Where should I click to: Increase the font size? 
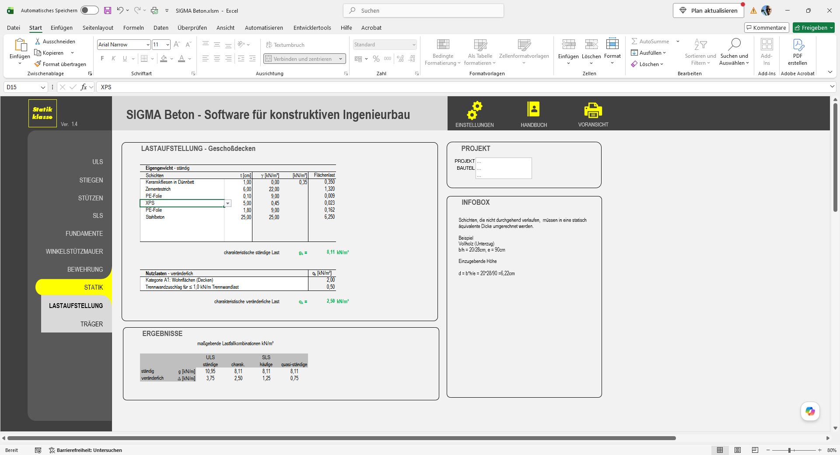point(177,45)
